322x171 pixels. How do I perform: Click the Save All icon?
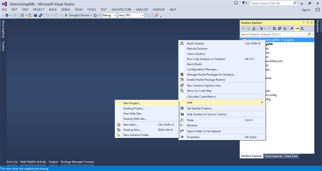pos(41,15)
